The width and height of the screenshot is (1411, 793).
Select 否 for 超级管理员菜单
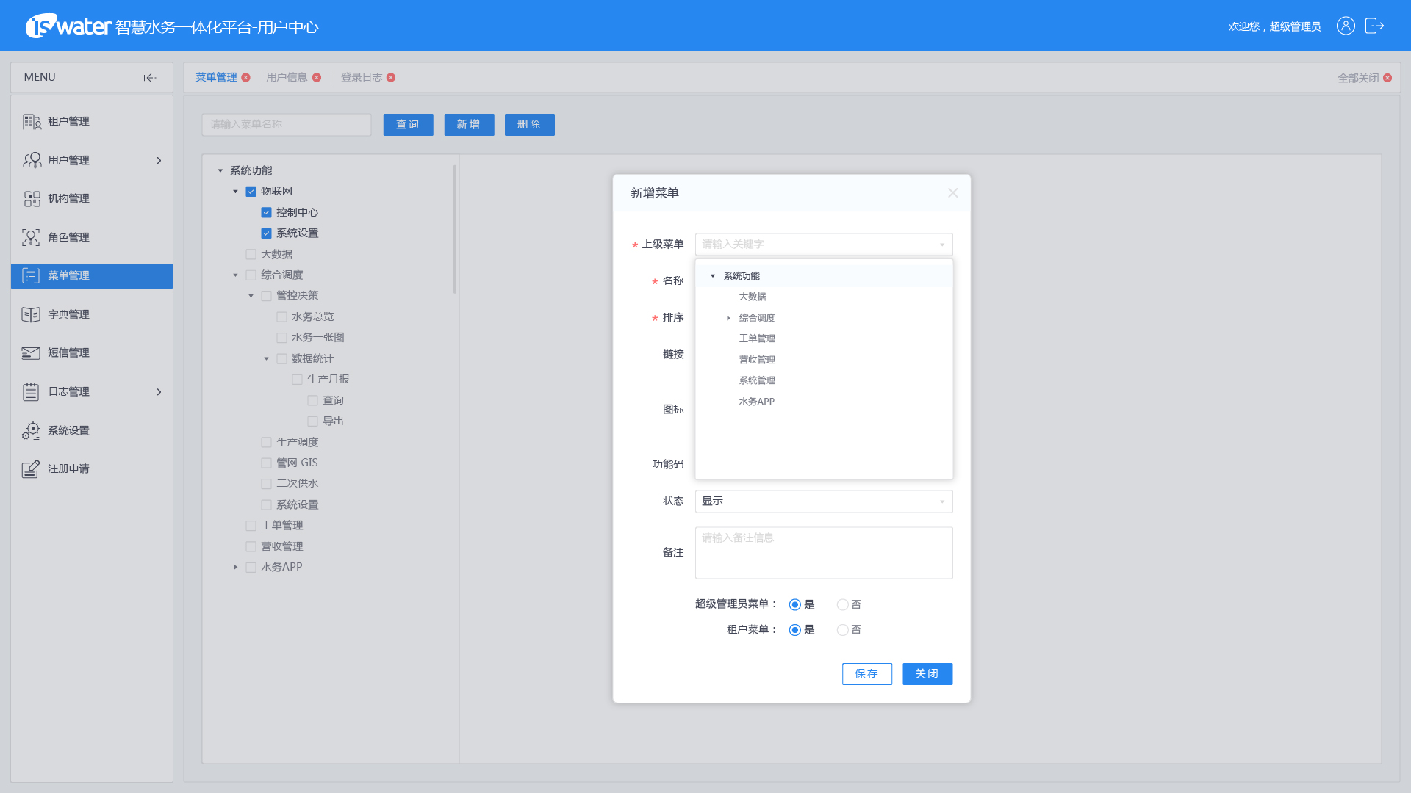coord(843,605)
